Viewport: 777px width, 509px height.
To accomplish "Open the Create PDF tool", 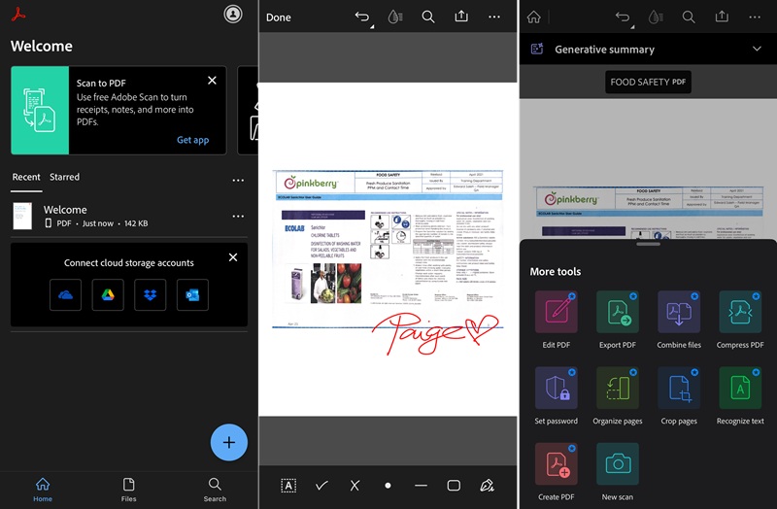I will (x=556, y=472).
